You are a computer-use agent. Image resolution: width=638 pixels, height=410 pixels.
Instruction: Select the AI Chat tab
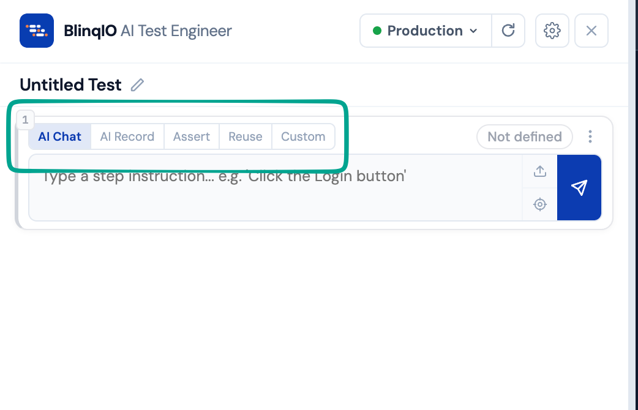[59, 136]
